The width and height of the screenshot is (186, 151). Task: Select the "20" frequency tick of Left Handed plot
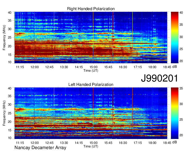[10, 122]
